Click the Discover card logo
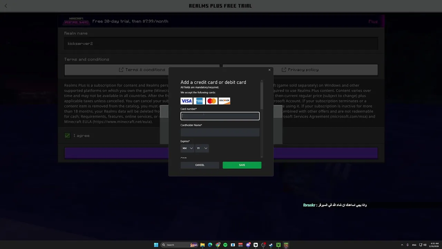Screen dimensions: 442x249 224,101
